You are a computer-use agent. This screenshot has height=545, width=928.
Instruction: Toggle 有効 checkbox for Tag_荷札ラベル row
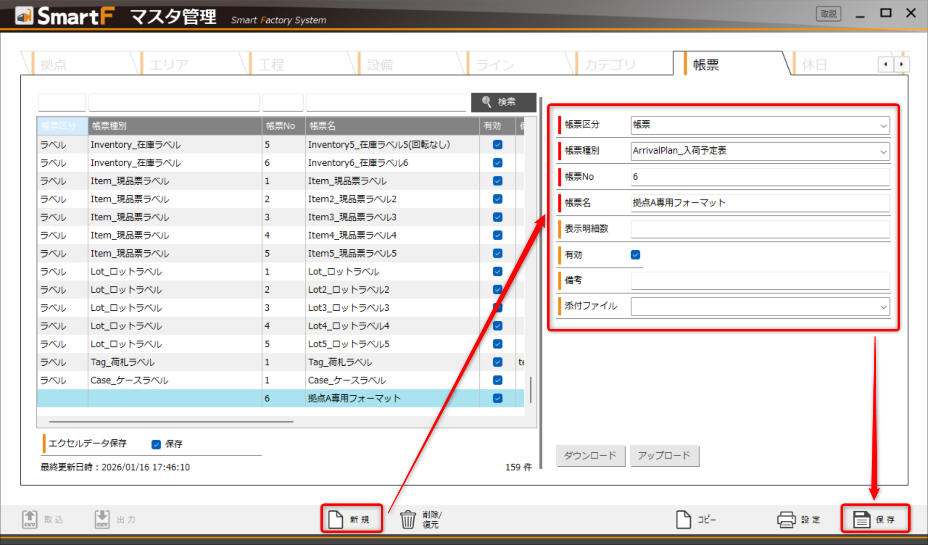(497, 362)
